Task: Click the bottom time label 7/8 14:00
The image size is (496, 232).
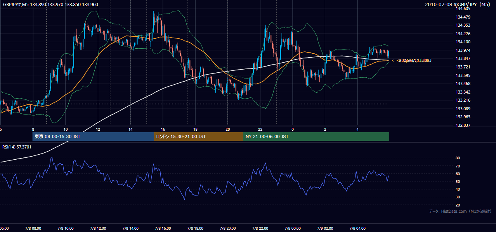Action: pyautogui.click(x=130, y=229)
